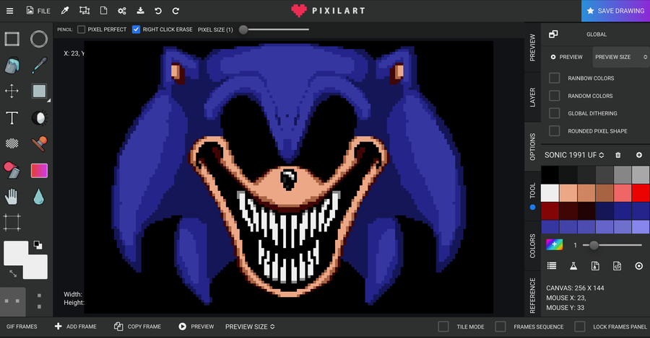The height and width of the screenshot is (338, 650).
Task: Pick the eyedropper color picker tool
Action: coord(39,66)
